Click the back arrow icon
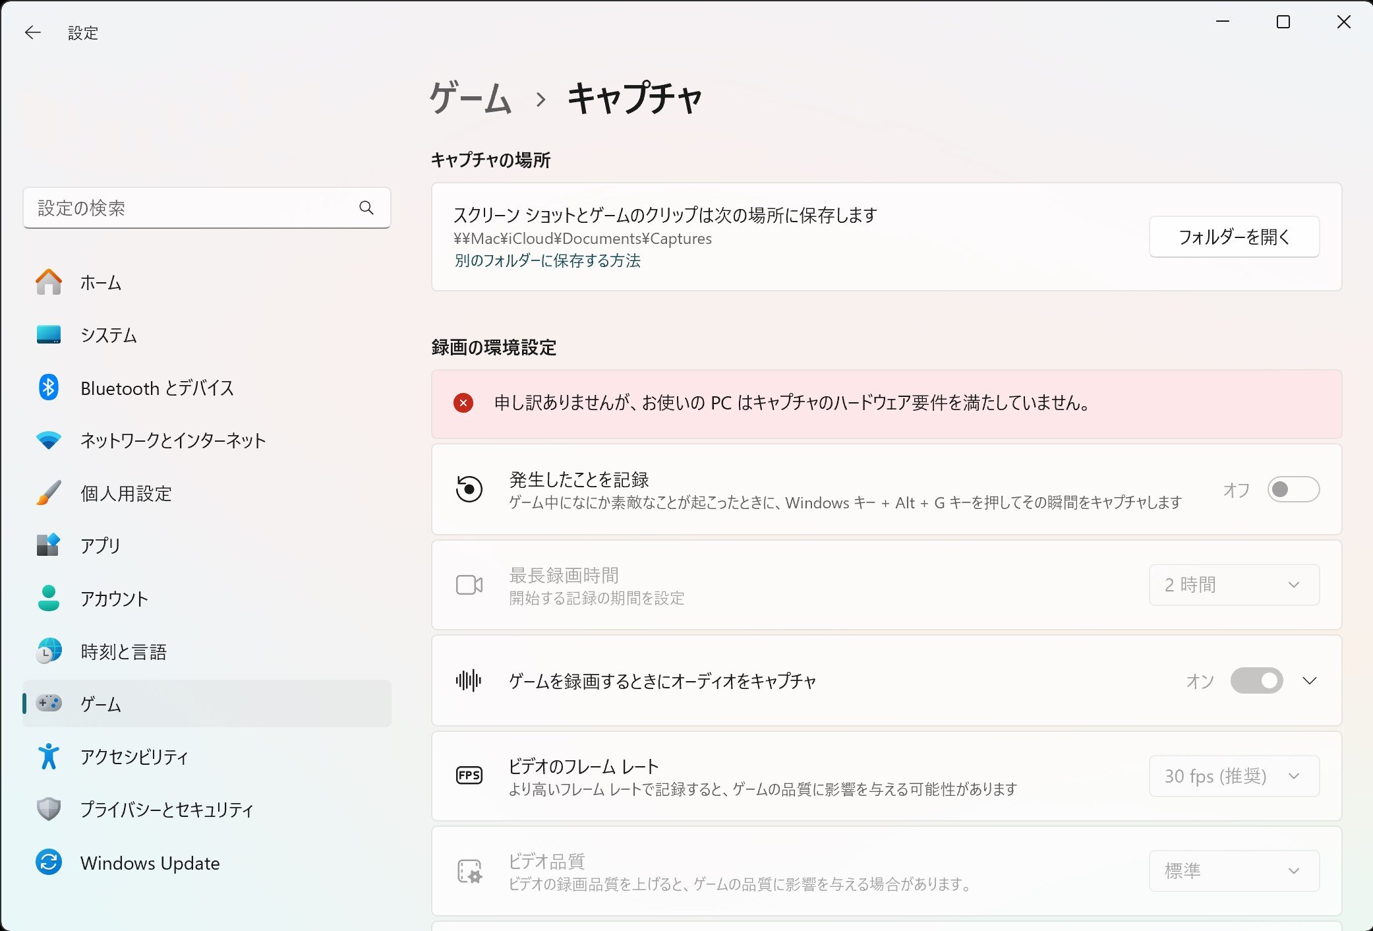The image size is (1373, 931). [32, 32]
